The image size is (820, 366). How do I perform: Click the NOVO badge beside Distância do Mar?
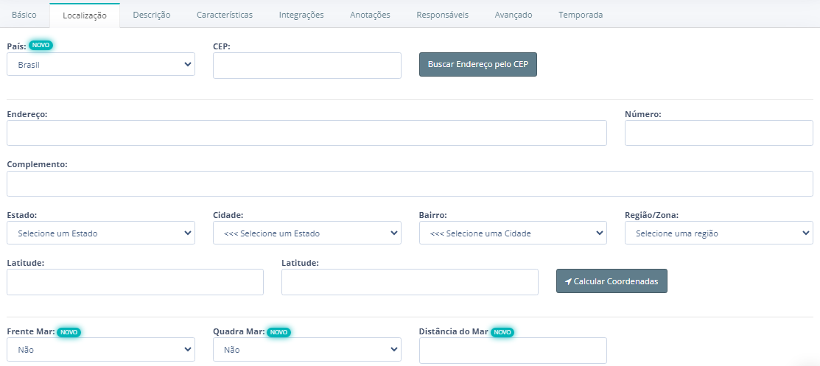502,332
